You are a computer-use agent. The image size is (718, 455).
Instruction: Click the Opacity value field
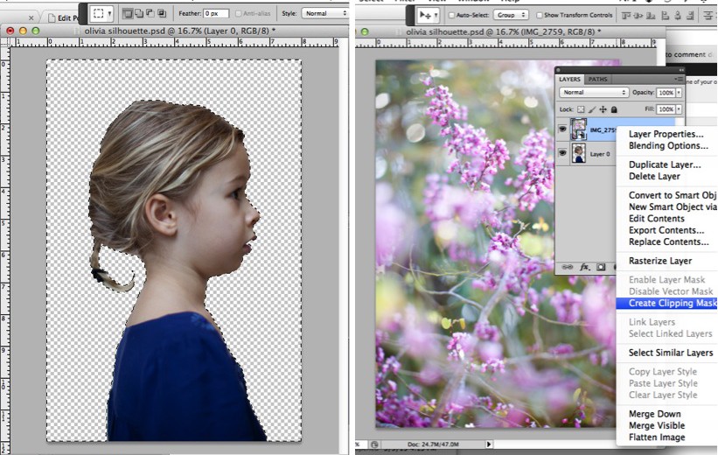(666, 92)
